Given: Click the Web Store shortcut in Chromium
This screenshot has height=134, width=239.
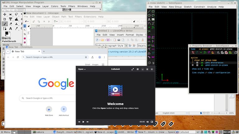Looking at the screenshot, I should pos(49,111).
